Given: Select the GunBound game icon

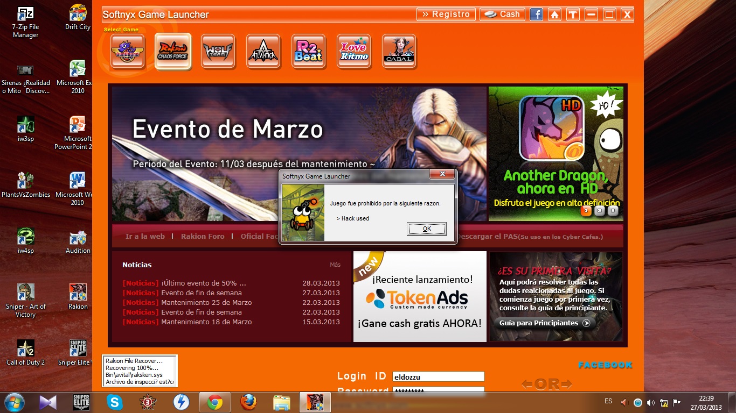Looking at the screenshot, I should tap(128, 51).
